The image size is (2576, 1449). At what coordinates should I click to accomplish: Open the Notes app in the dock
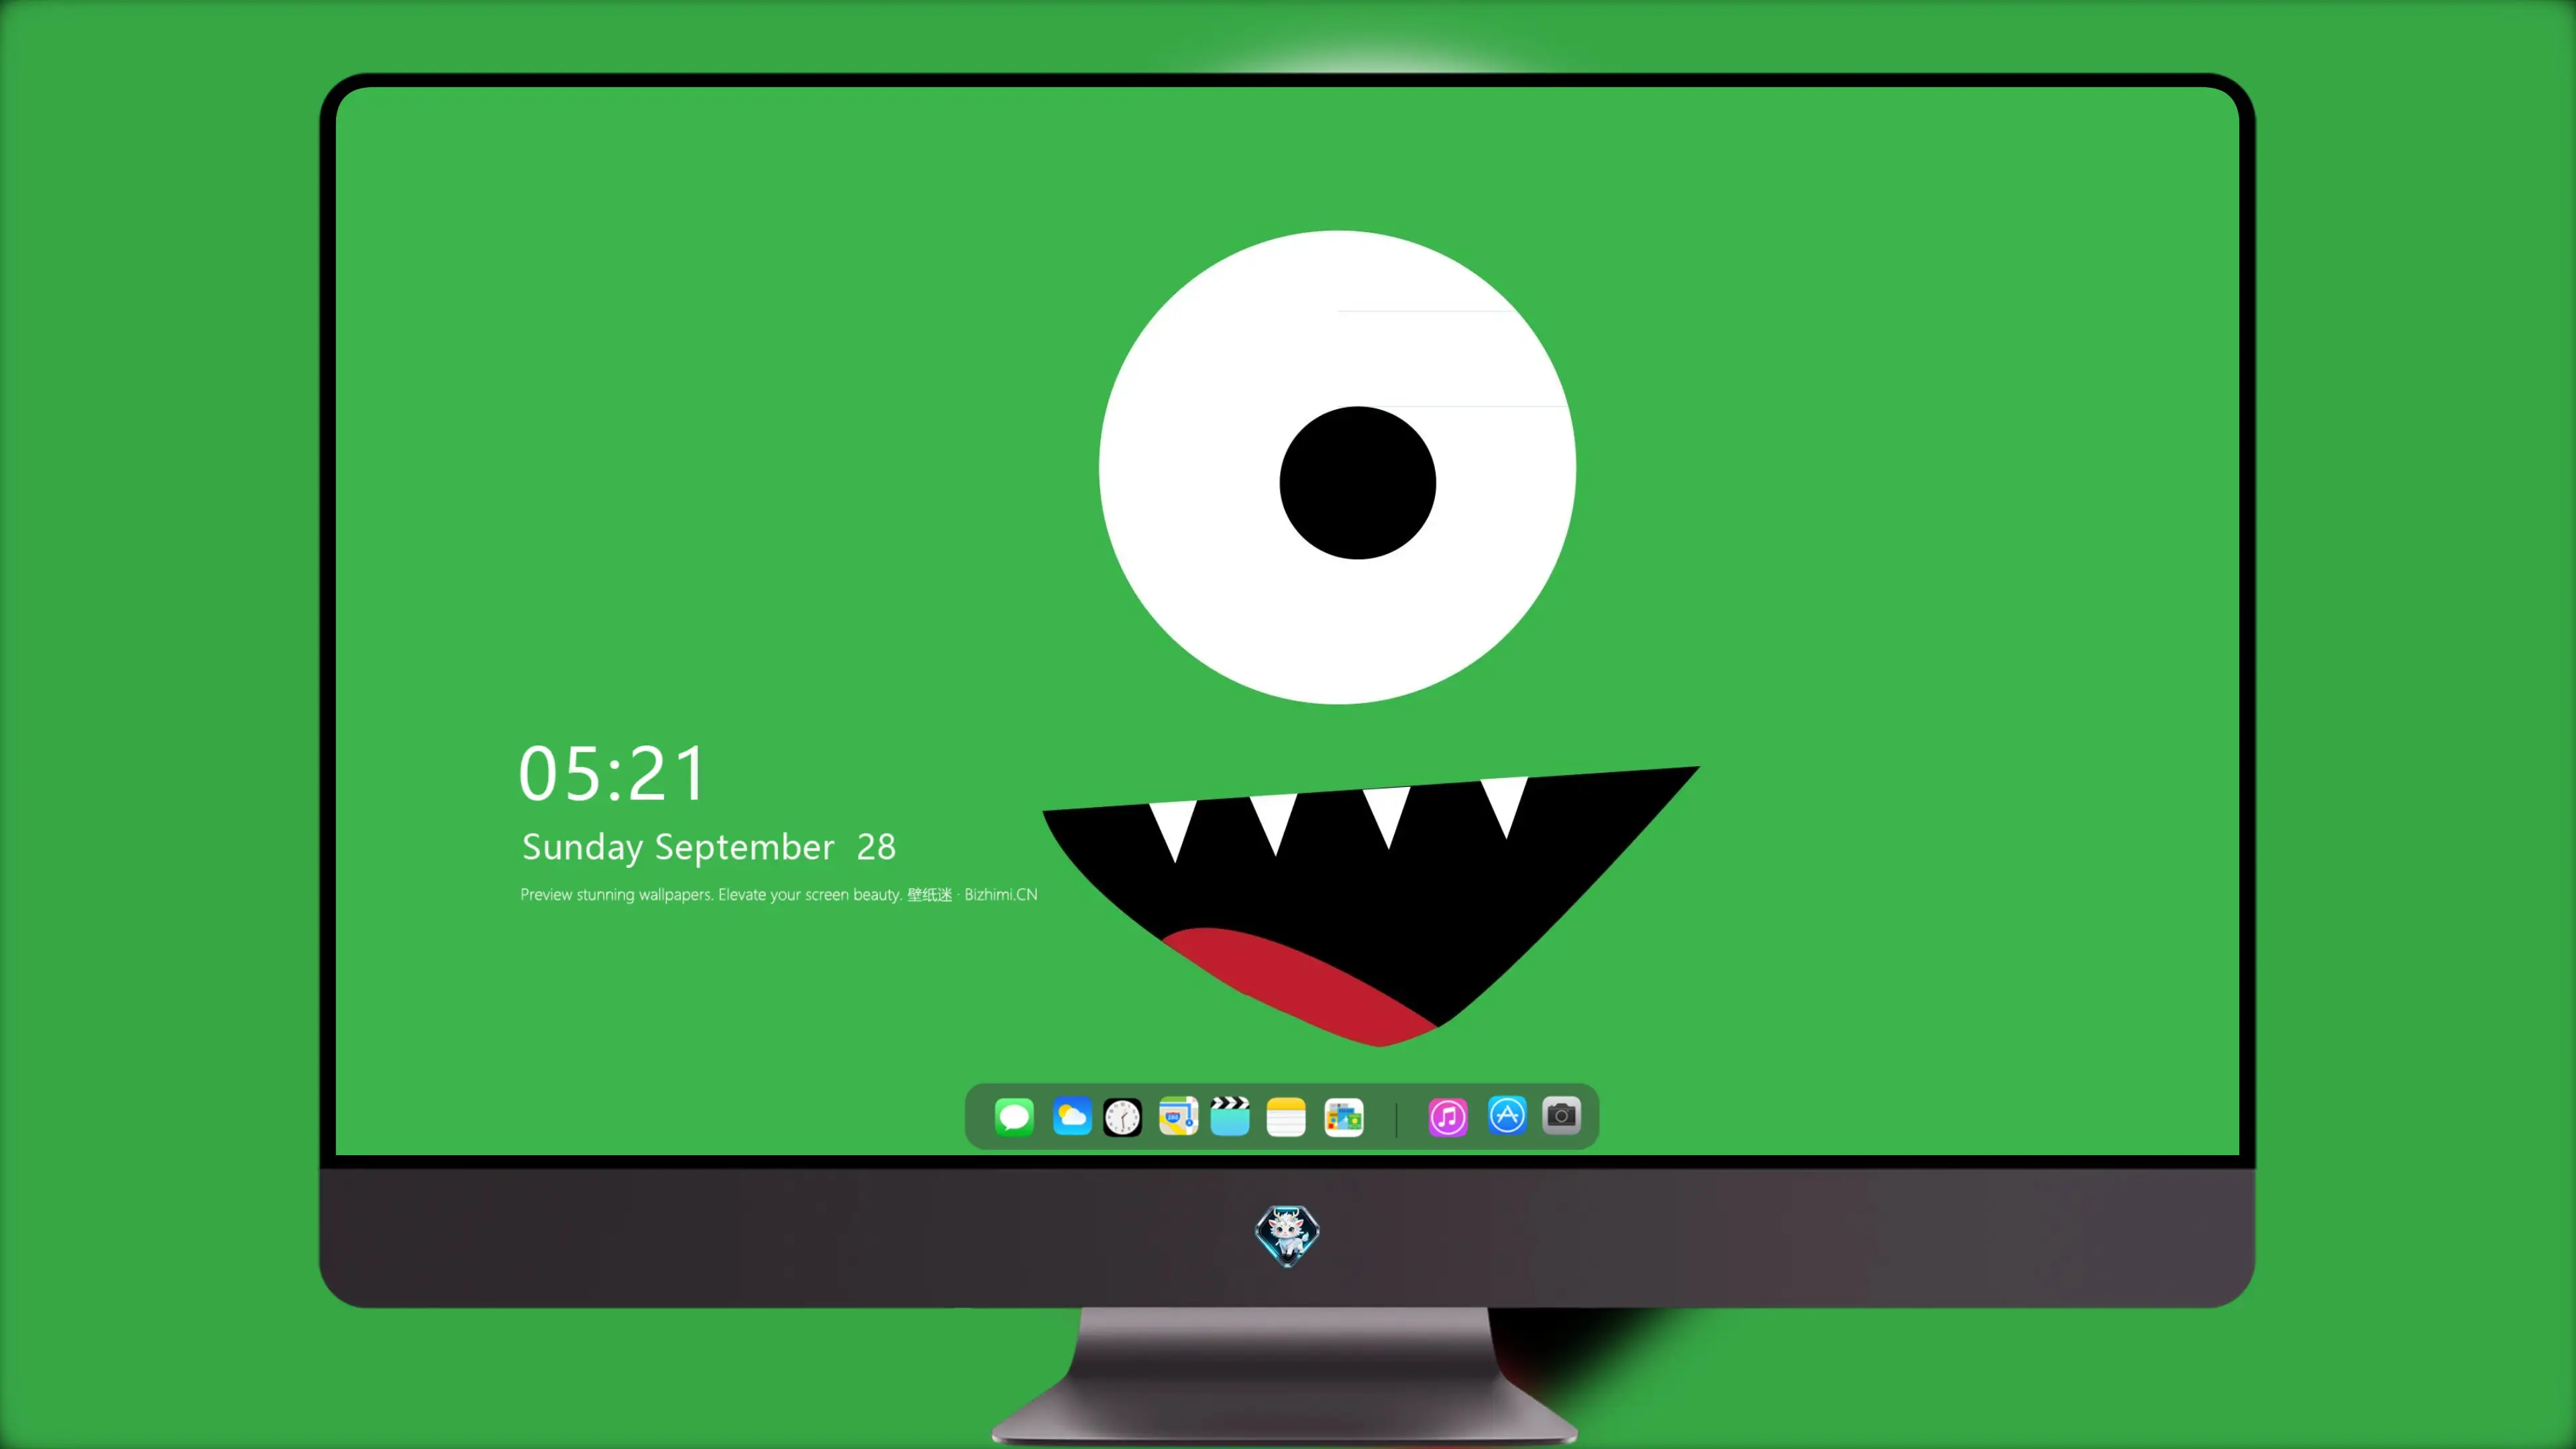tap(1286, 1117)
